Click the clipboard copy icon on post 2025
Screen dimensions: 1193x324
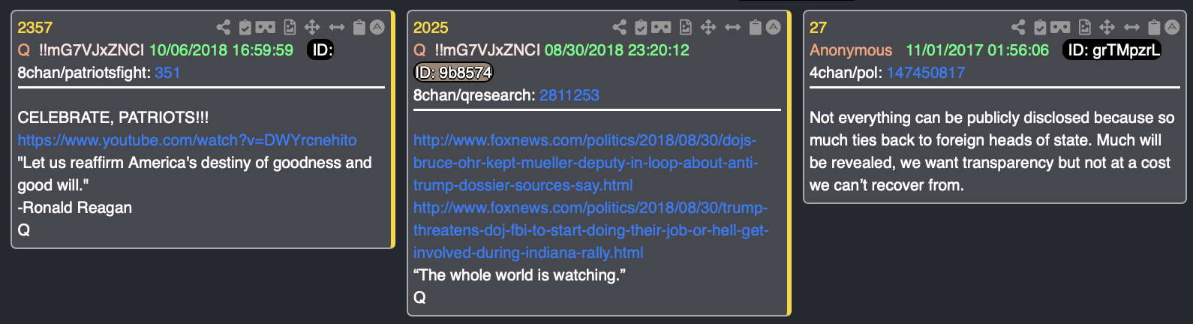point(756,28)
